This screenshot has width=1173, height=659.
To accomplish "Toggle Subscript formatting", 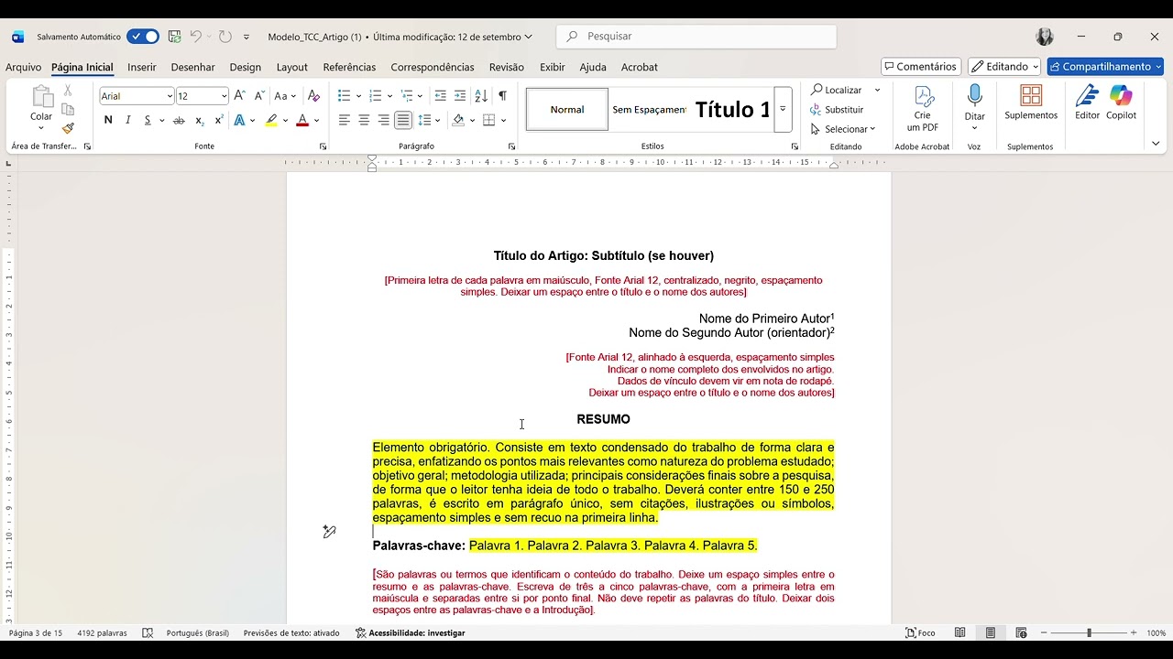I will point(200,120).
